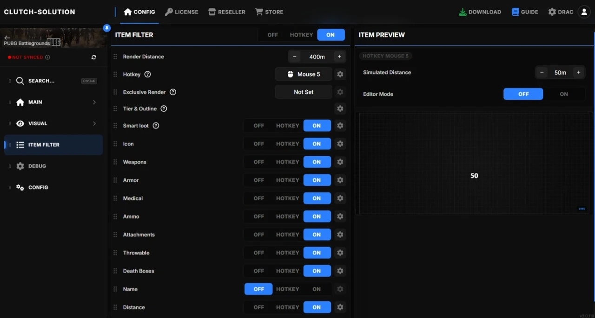Show help for Smart loot

pyautogui.click(x=156, y=126)
